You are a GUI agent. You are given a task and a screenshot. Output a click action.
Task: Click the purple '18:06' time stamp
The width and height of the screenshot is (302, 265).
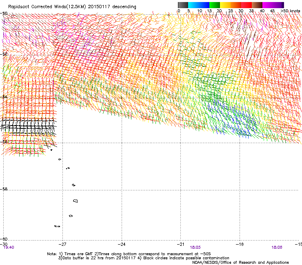277,247
